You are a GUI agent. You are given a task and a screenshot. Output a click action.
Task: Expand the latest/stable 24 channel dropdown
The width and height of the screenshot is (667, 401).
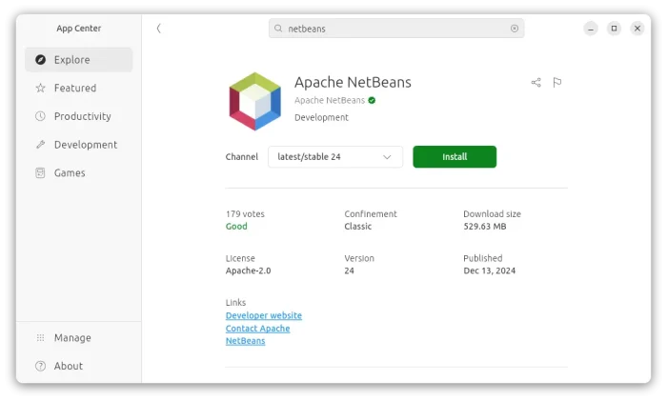[x=335, y=157]
